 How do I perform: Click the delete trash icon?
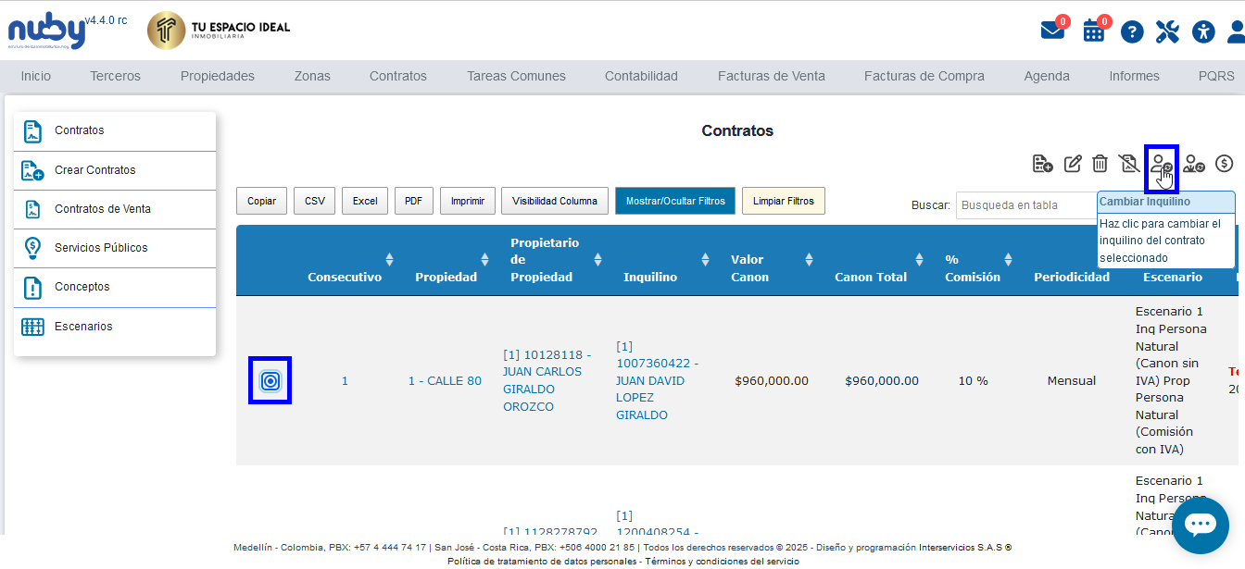click(x=1100, y=164)
